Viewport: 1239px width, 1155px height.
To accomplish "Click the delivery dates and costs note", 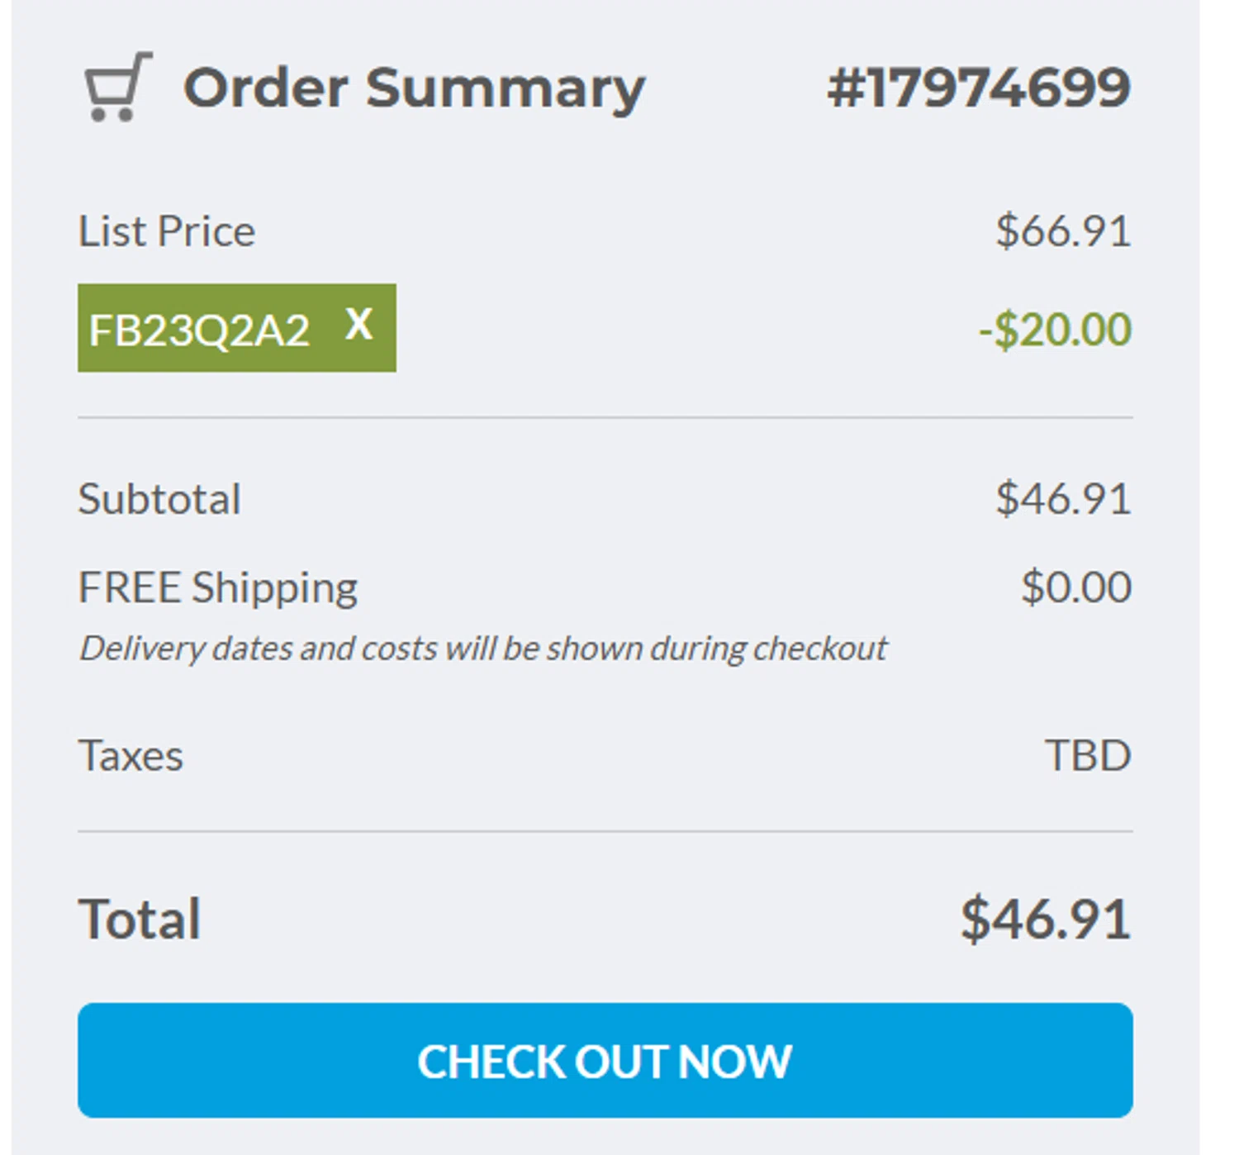I will (483, 649).
